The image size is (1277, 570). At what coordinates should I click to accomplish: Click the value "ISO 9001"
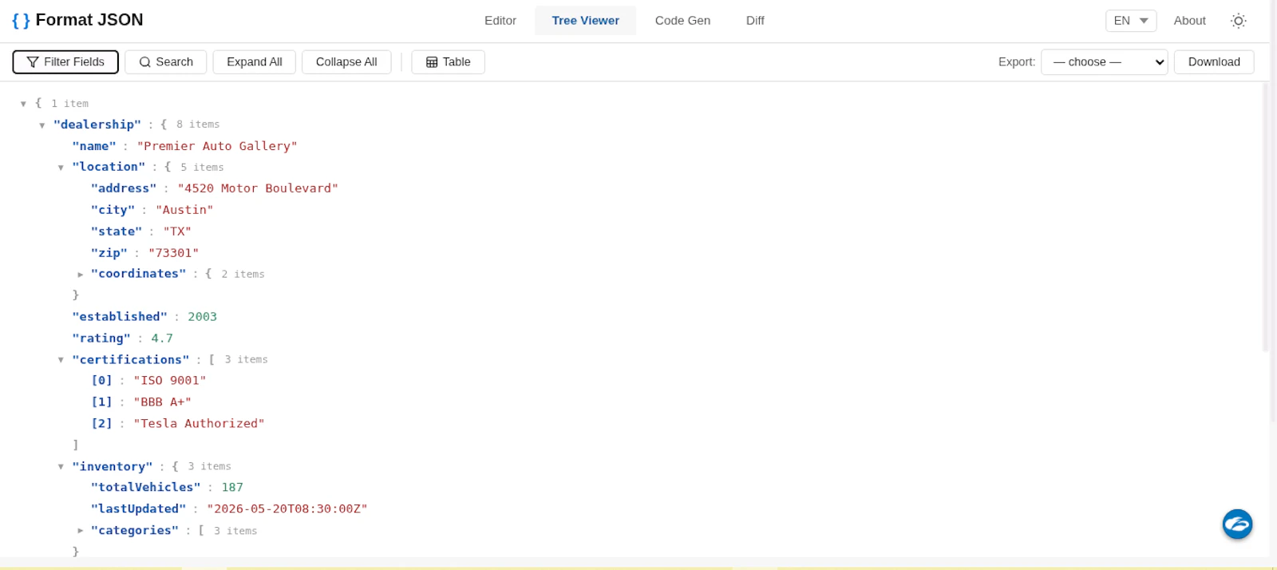(x=170, y=381)
